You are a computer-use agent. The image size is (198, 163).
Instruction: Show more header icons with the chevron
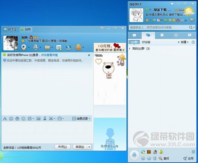pyautogui.click(x=185, y=20)
